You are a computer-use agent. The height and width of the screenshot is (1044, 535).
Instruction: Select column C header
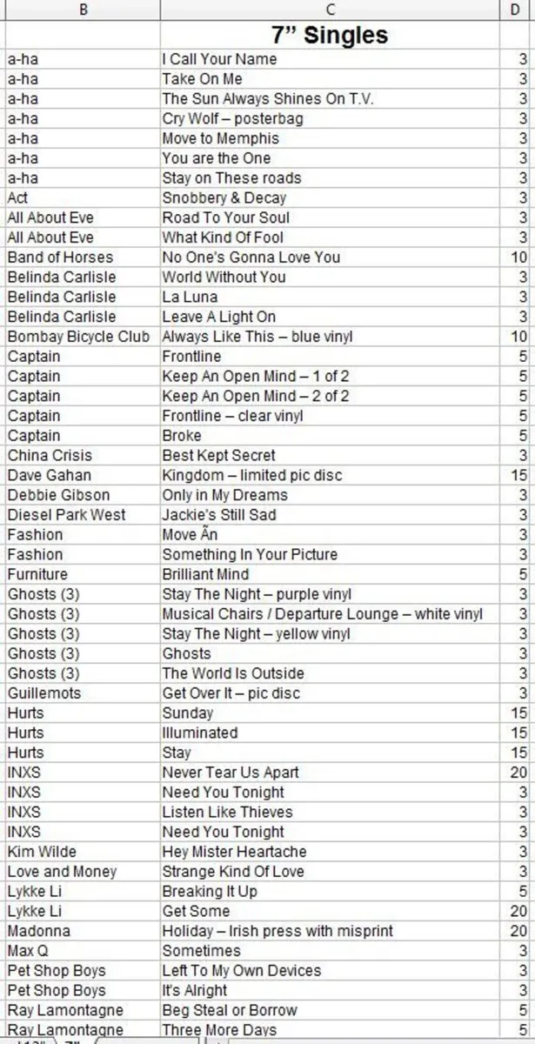pos(330,10)
